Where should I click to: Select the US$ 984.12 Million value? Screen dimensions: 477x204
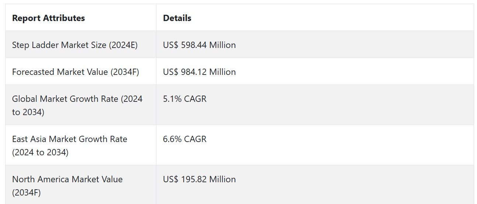pyautogui.click(x=199, y=72)
